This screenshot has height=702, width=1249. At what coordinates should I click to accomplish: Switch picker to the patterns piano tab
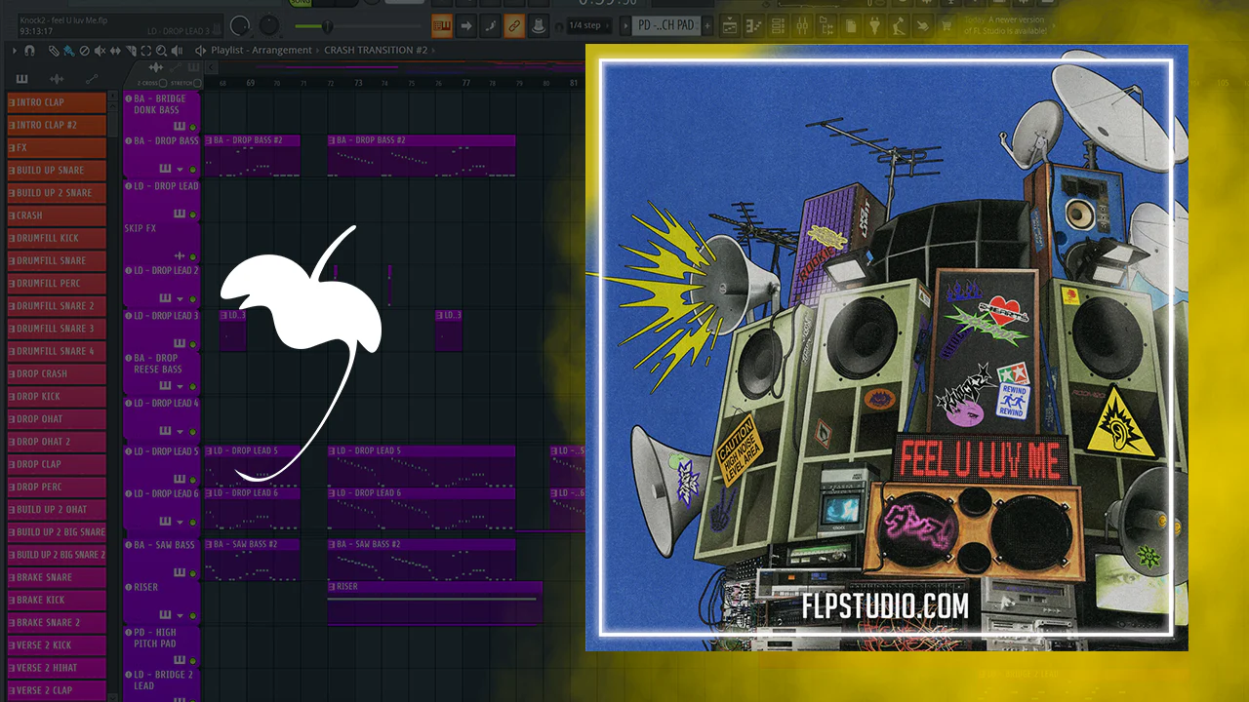[x=22, y=79]
